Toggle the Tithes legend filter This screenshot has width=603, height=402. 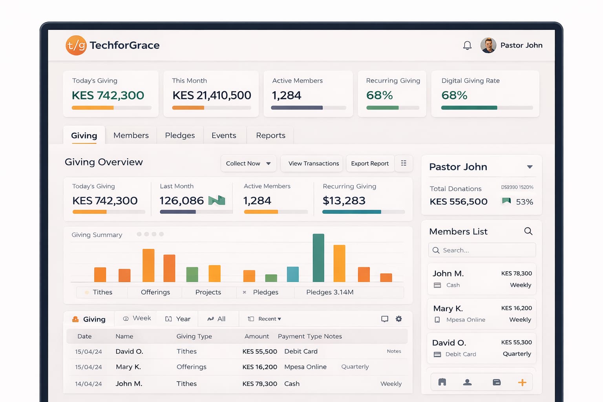click(102, 292)
